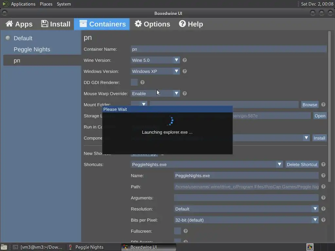335x251 pixels.
Task: Open the Resolution dropdown
Action: 246,209
